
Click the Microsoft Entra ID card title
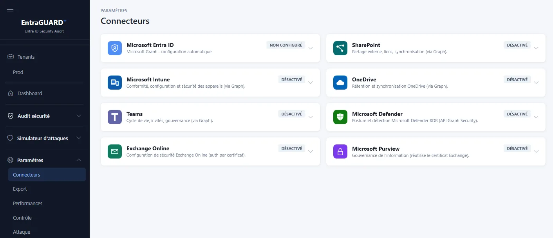pyautogui.click(x=150, y=45)
